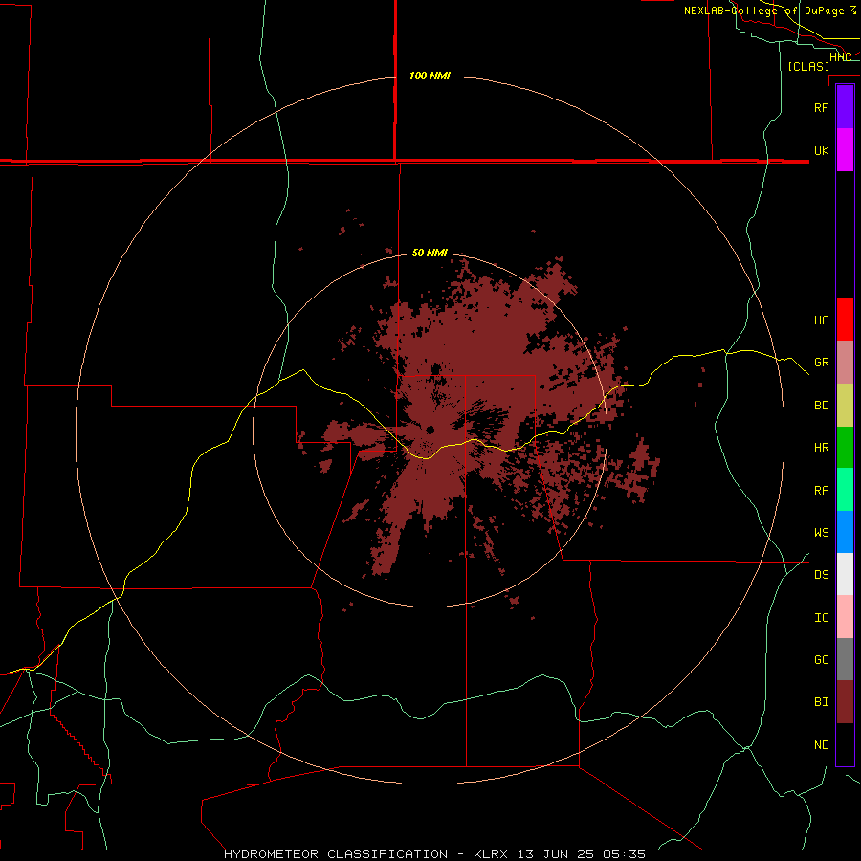Click the ND legend label
The image size is (861, 861).
[821, 745]
